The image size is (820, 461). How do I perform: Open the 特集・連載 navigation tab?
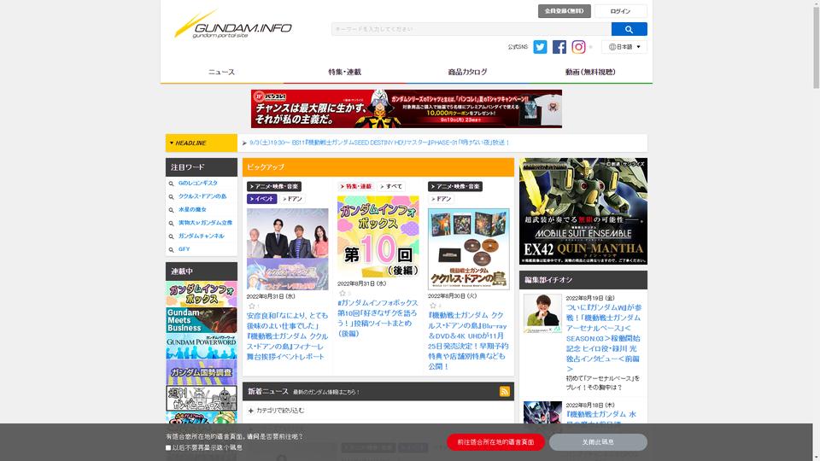point(344,72)
